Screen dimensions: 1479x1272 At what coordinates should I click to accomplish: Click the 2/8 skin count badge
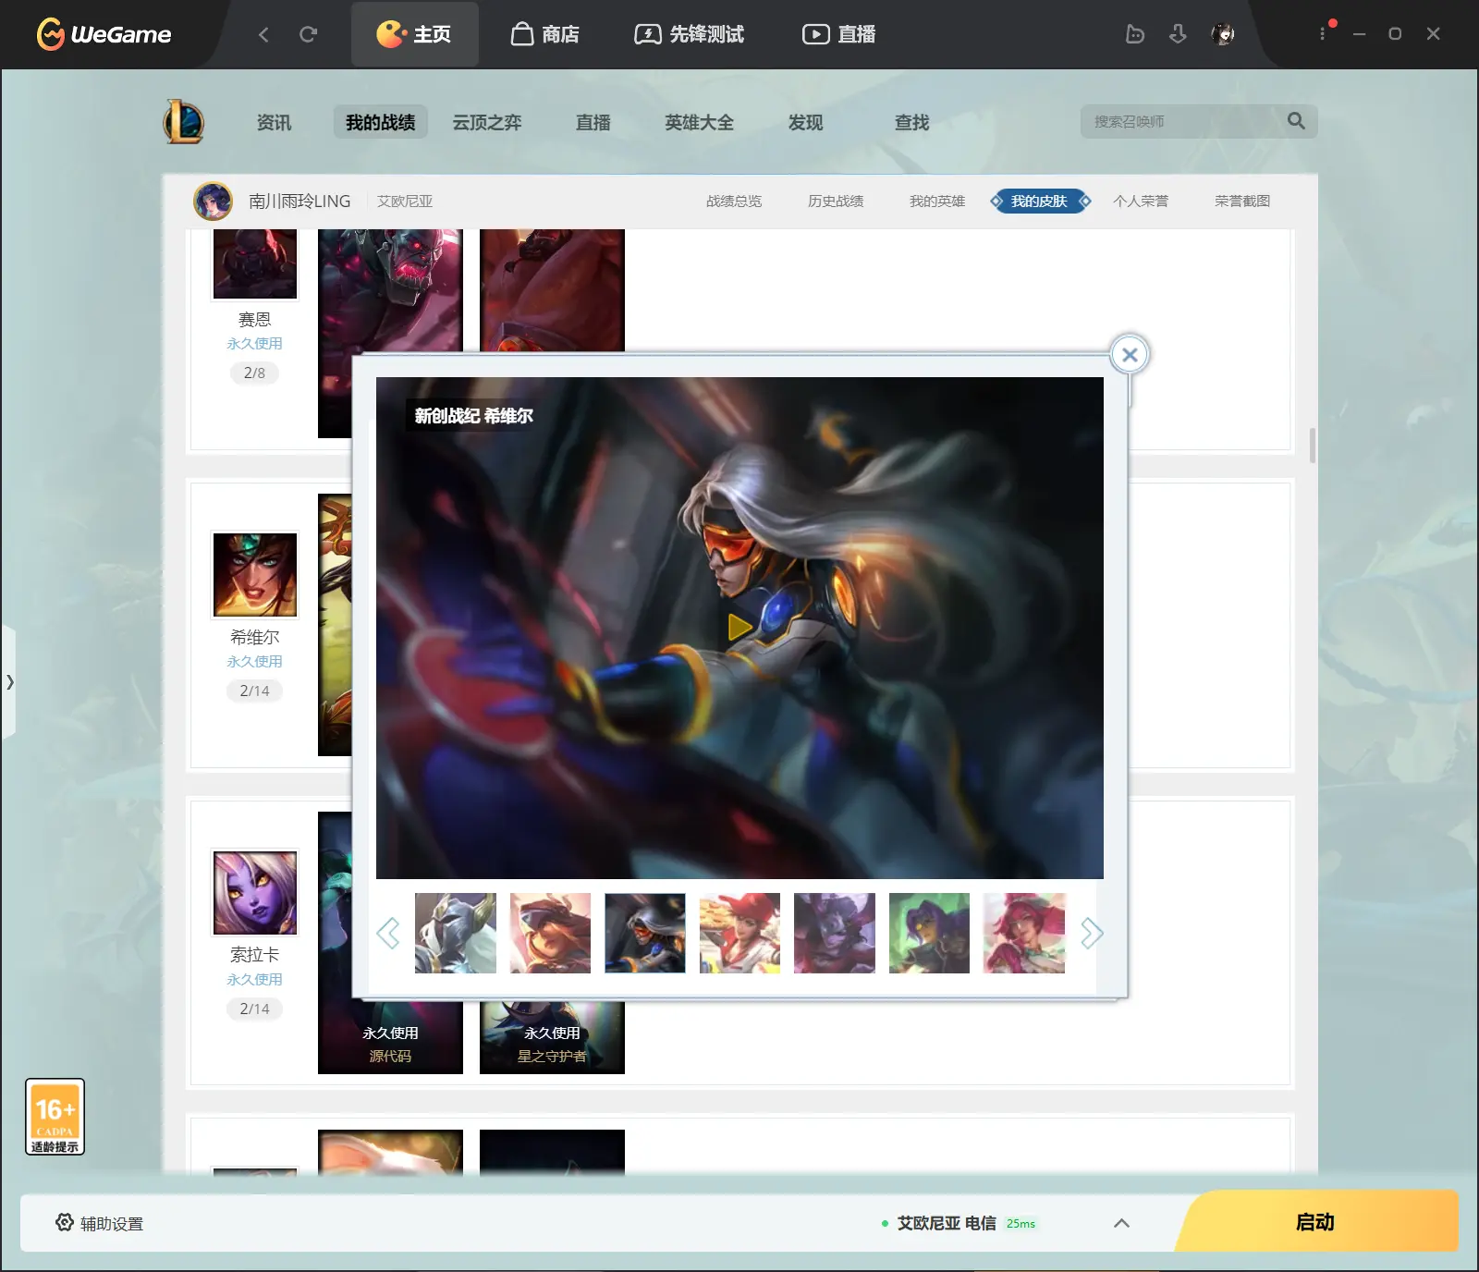pos(254,373)
